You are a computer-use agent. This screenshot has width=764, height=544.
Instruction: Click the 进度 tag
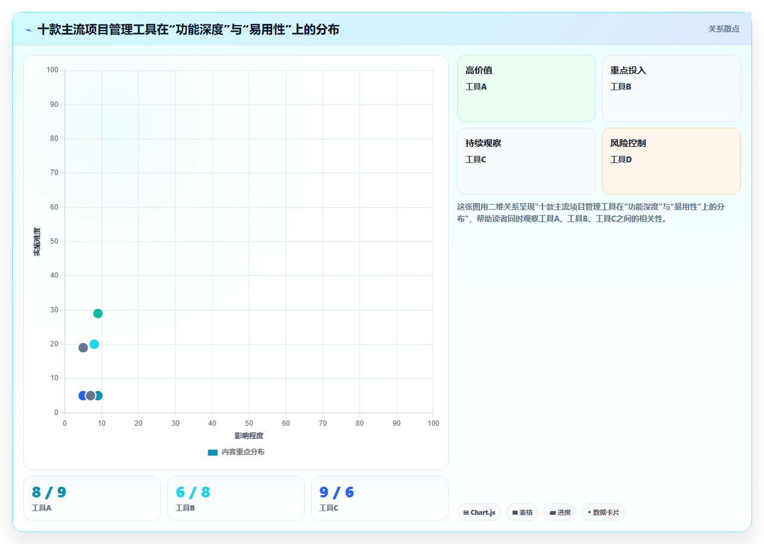click(560, 512)
